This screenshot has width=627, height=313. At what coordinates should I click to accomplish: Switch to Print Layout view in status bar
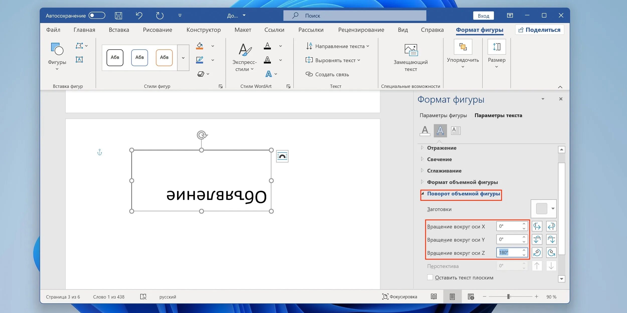click(452, 296)
